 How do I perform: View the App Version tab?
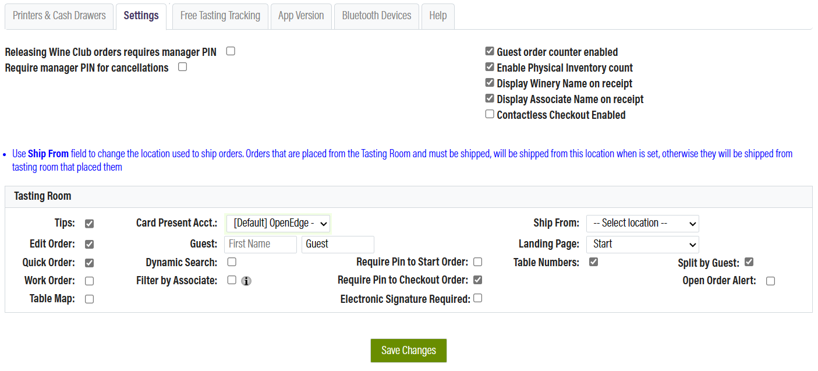click(301, 16)
